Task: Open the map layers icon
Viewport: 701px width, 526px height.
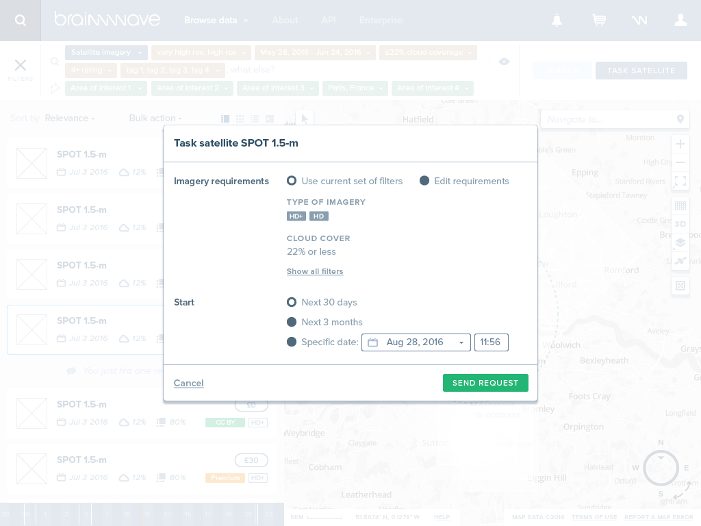Action: 680,242
